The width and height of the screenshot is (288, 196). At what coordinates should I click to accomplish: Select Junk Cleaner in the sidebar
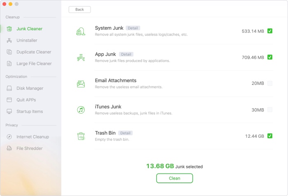(x=29, y=29)
